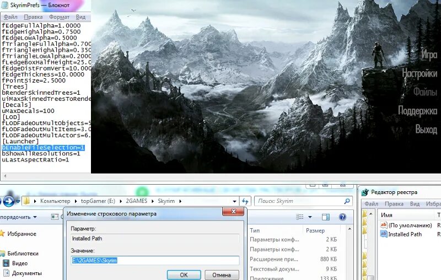441x280 pixels.
Task: Click the bRenderSkinnedTrees=1 line in Notepad
Action: coord(41,93)
